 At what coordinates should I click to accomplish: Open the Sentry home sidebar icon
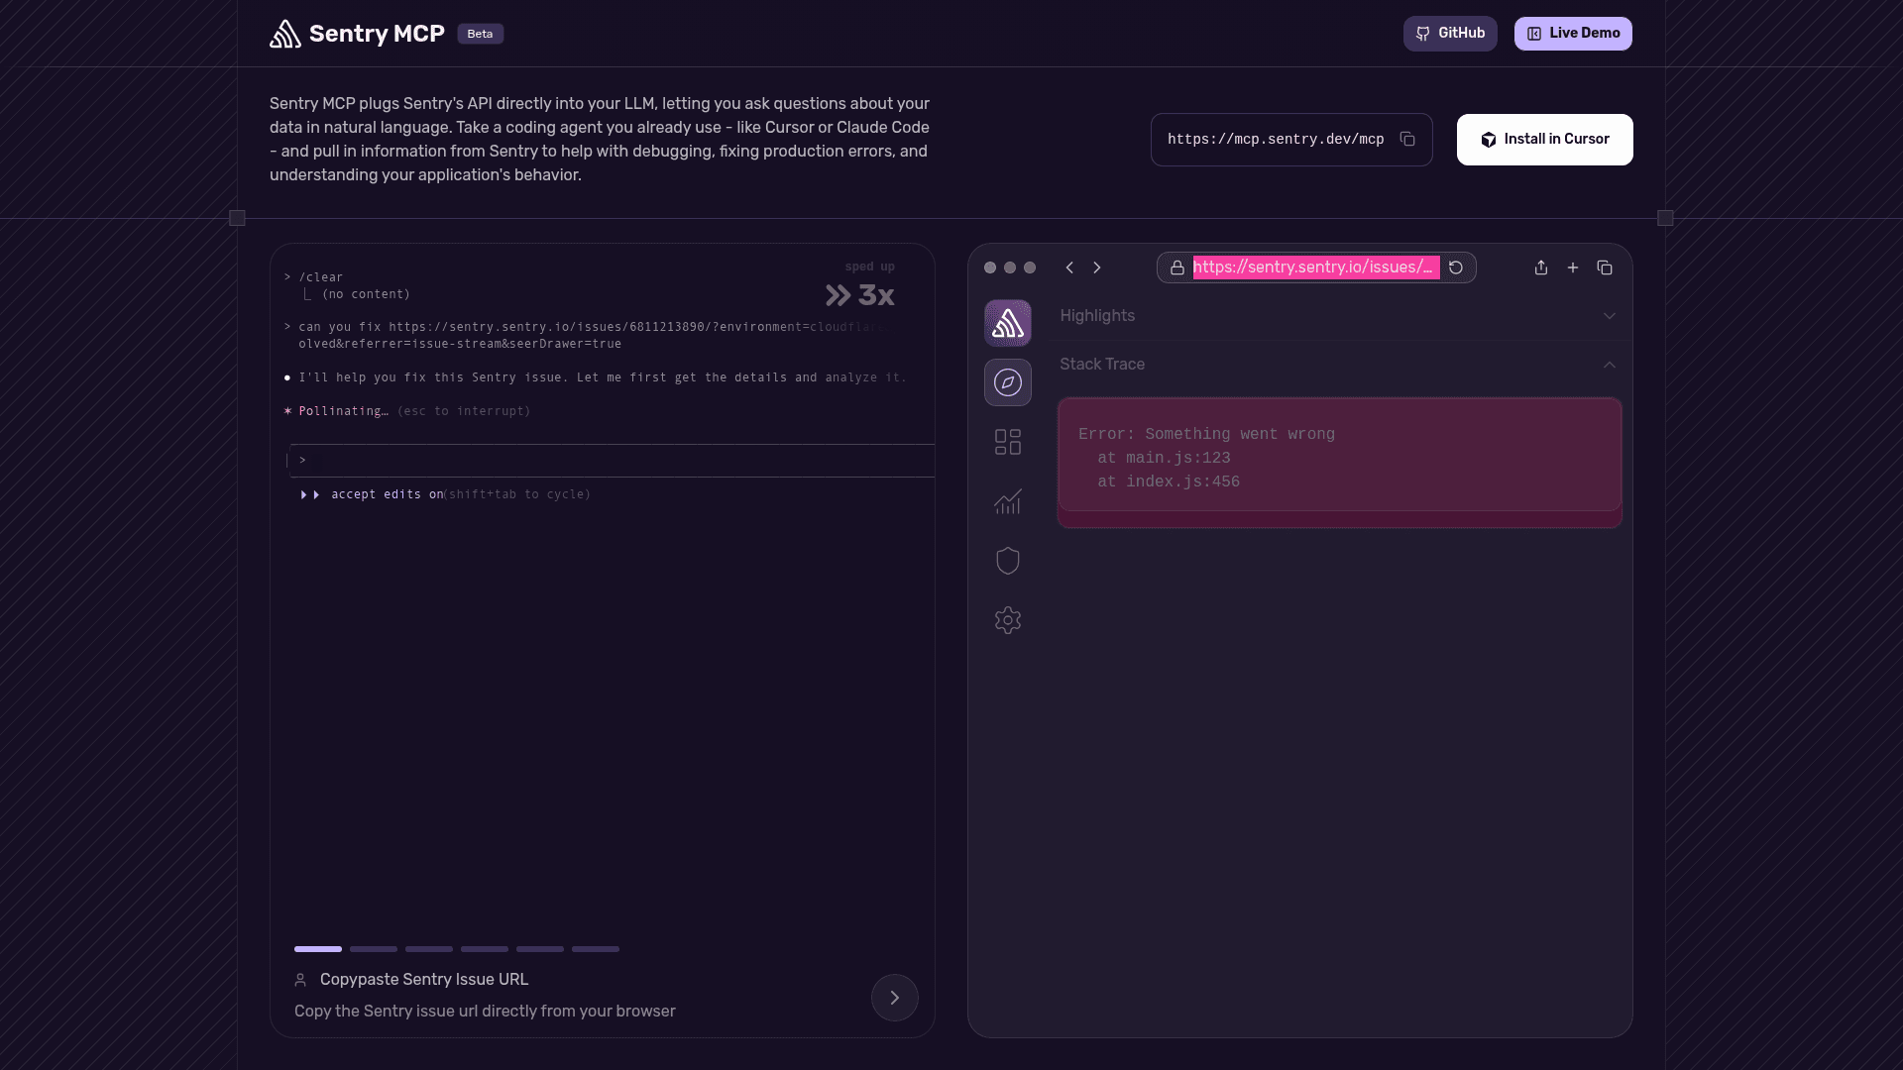[1008, 323]
